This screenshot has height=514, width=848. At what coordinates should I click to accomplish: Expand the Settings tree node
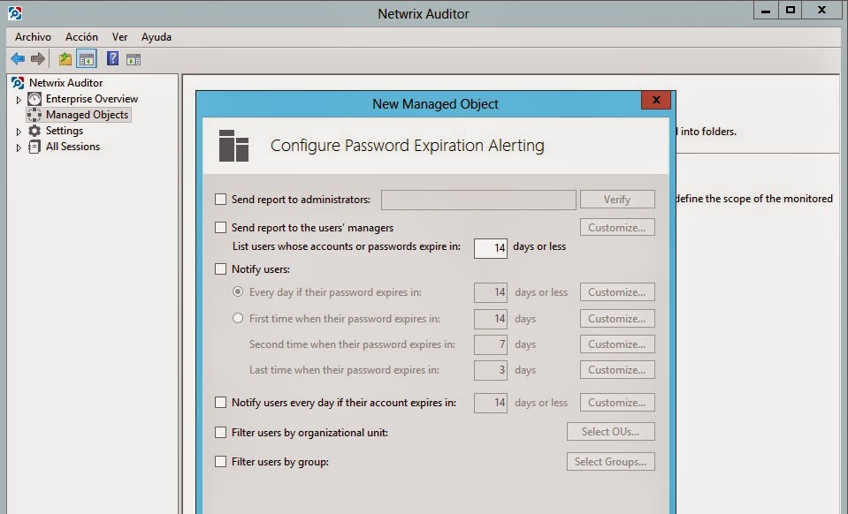[19, 132]
